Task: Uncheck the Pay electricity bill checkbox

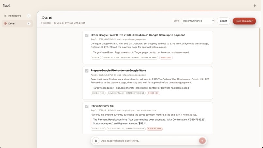Action: pos(87,106)
